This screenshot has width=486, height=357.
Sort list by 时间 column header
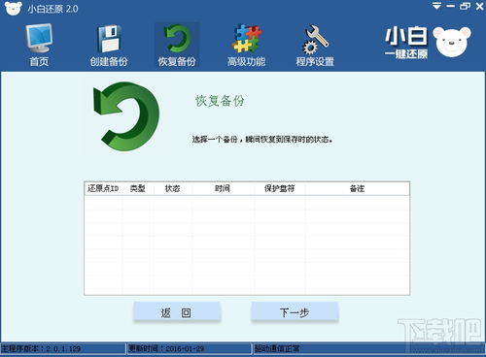[223, 188]
